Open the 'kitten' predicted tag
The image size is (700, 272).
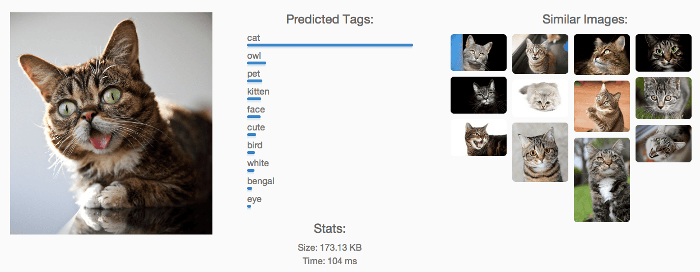pyautogui.click(x=258, y=92)
